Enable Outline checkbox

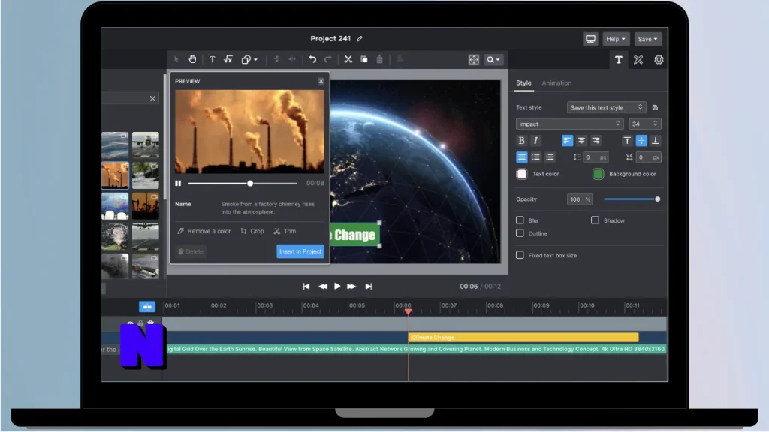point(520,233)
